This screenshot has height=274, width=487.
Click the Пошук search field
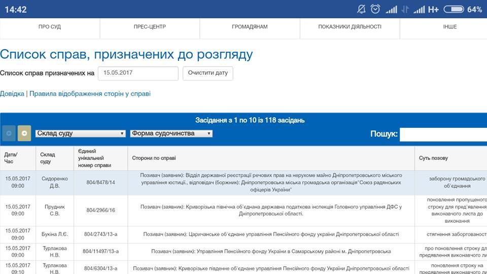pos(443,134)
